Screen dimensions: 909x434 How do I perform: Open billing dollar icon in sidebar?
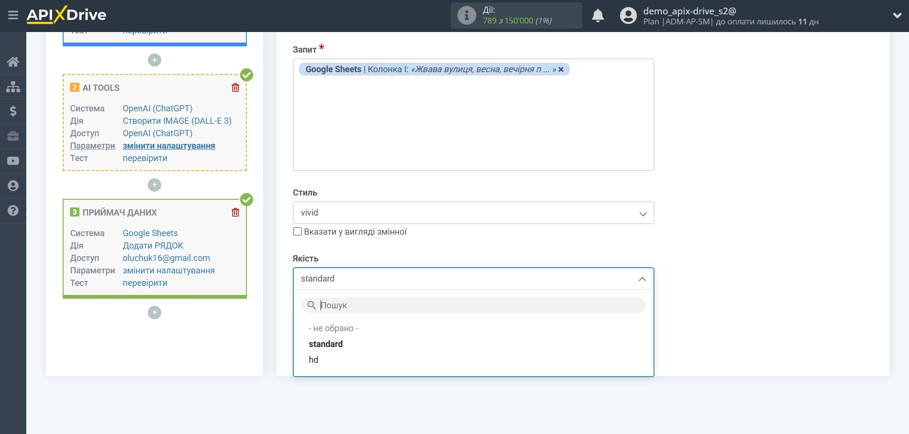(13, 111)
